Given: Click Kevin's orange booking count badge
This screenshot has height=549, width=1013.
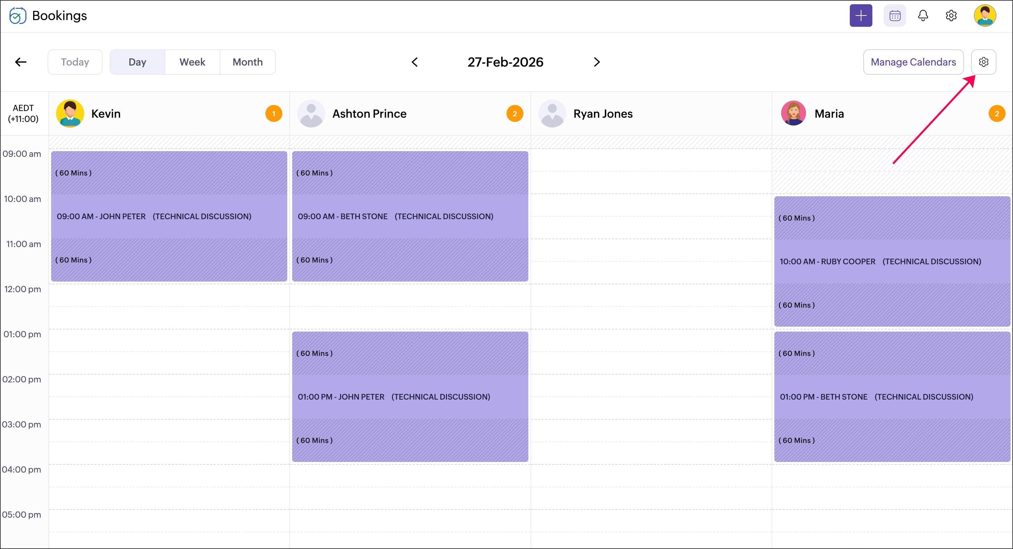Looking at the screenshot, I should click(x=274, y=114).
